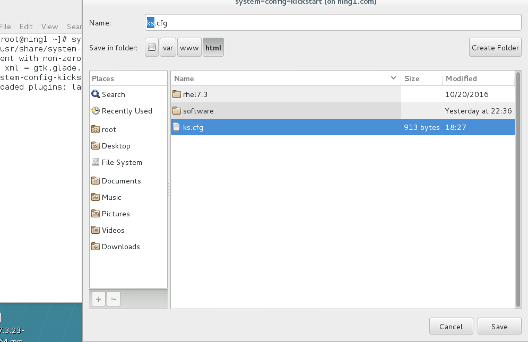The image size is (528, 342).
Task: Select the software folder
Action: pos(342,111)
